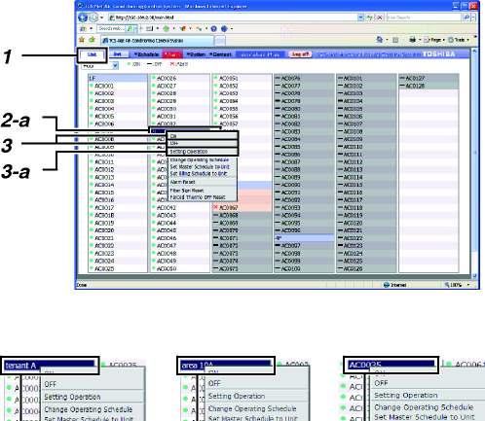
Task: Open the address bar history dropdown
Action: tap(360, 18)
